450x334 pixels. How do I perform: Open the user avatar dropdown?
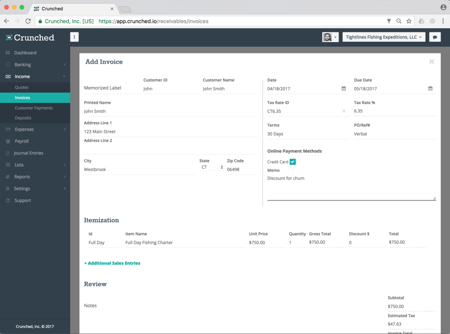coord(330,37)
